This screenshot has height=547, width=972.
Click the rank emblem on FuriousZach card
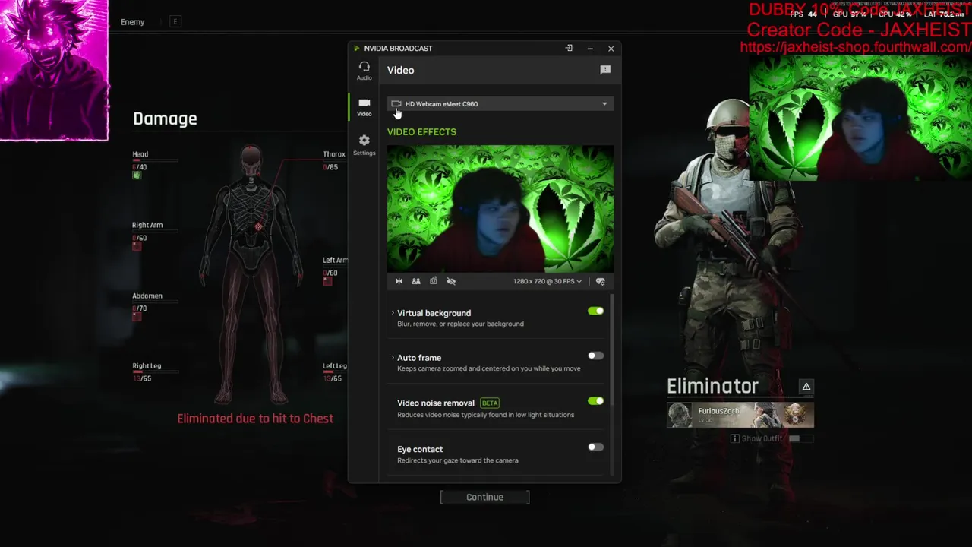click(796, 416)
